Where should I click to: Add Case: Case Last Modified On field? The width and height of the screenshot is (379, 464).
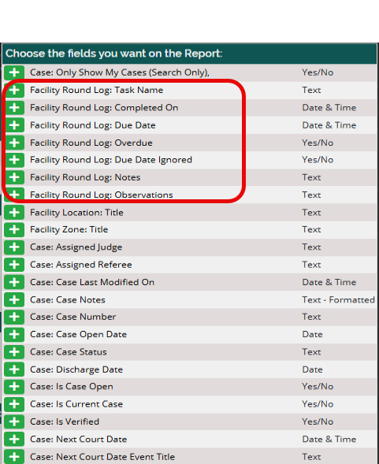[14, 282]
